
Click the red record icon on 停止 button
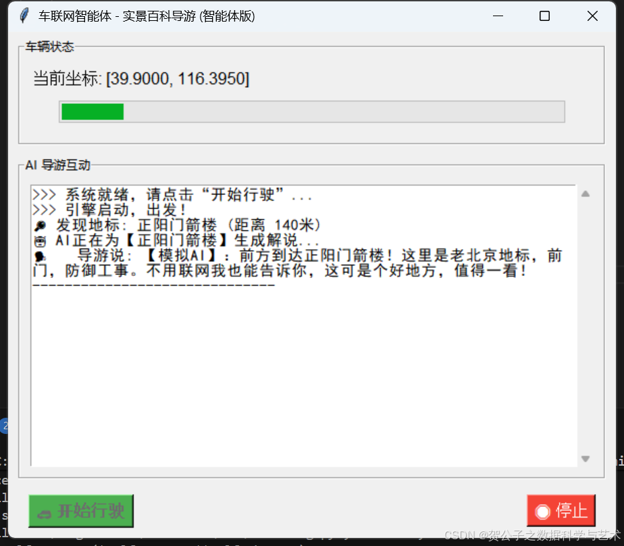544,511
